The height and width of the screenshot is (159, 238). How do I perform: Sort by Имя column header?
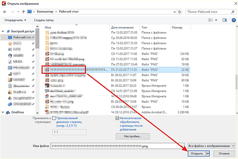tap(48, 27)
